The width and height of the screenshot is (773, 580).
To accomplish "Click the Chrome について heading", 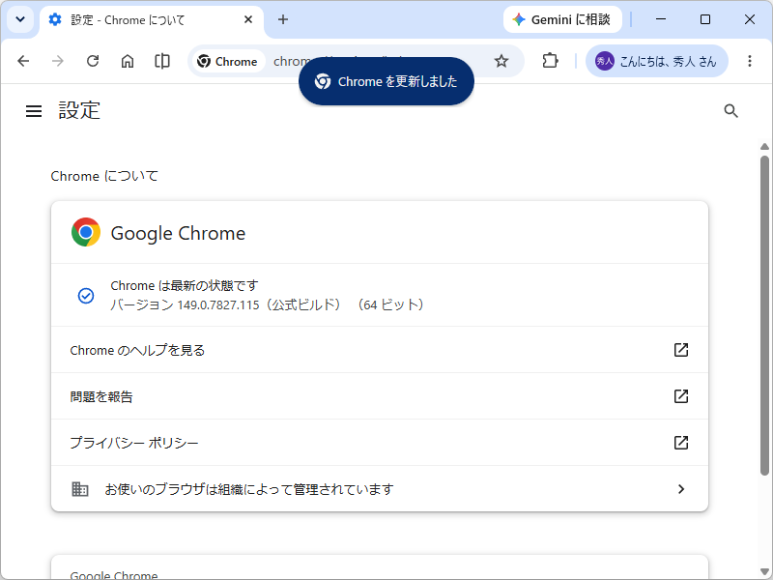I will click(104, 176).
